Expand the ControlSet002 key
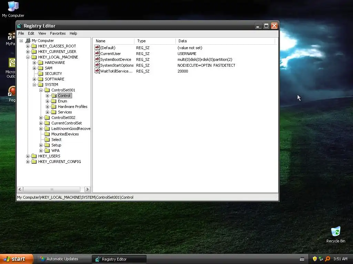The height and width of the screenshot is (264, 353). pyautogui.click(x=41, y=118)
